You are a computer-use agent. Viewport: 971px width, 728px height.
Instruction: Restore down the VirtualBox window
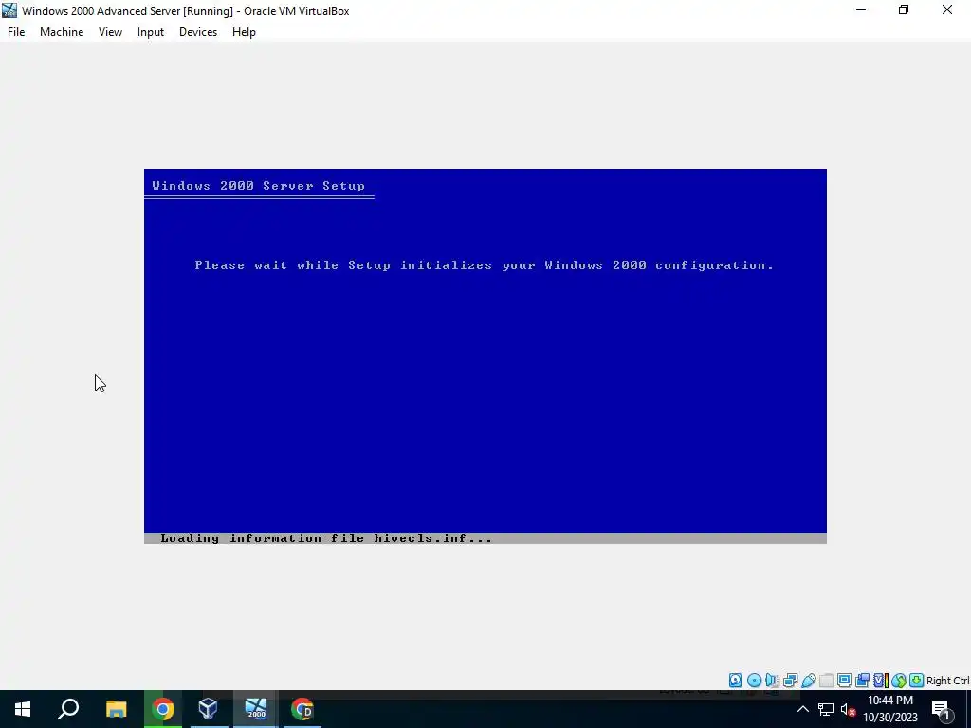pyautogui.click(x=904, y=10)
